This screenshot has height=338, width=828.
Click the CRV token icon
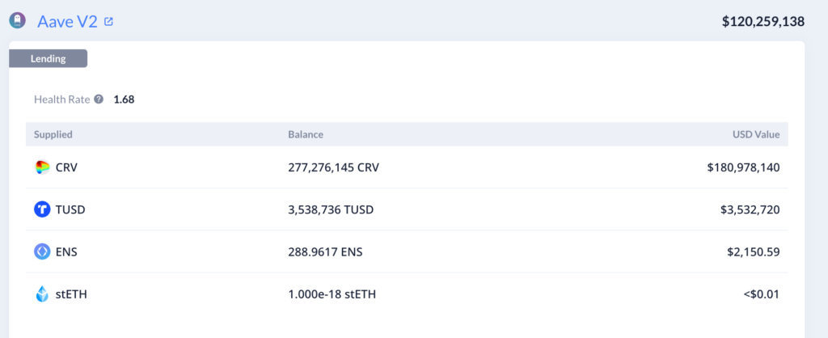[43, 167]
